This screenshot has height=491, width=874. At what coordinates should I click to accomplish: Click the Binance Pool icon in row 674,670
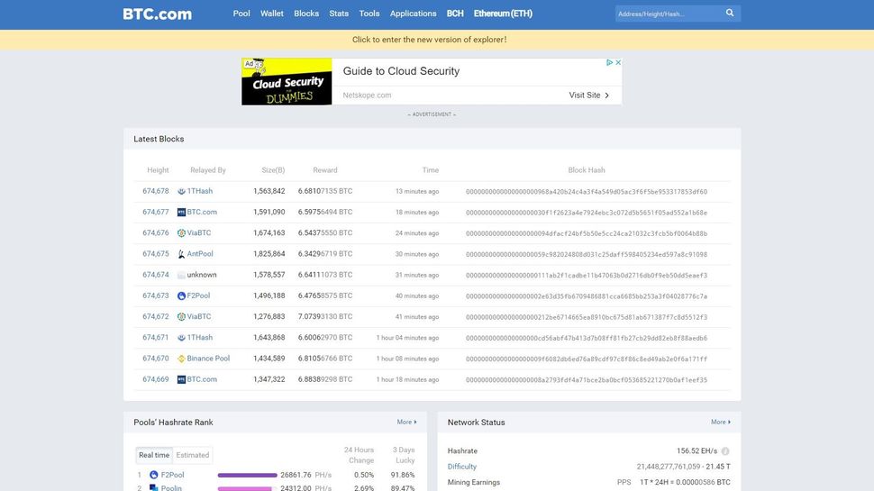(x=181, y=359)
